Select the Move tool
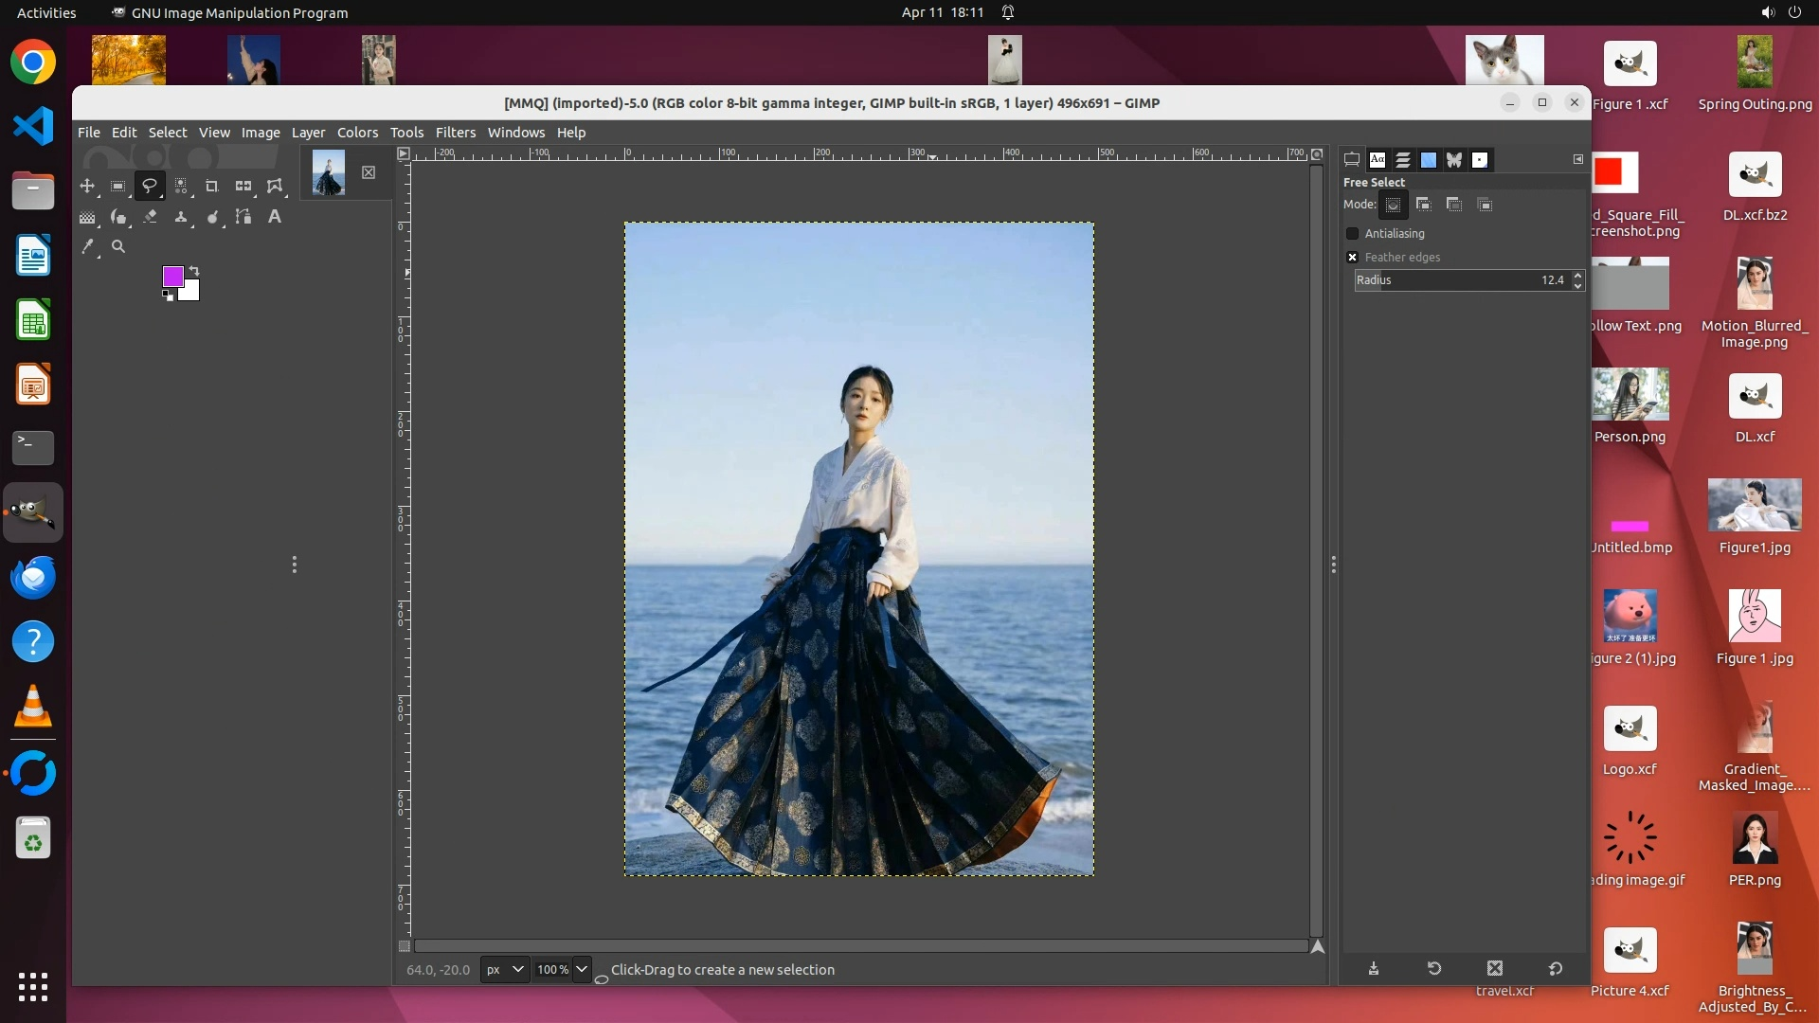Image resolution: width=1819 pixels, height=1023 pixels. click(x=87, y=187)
